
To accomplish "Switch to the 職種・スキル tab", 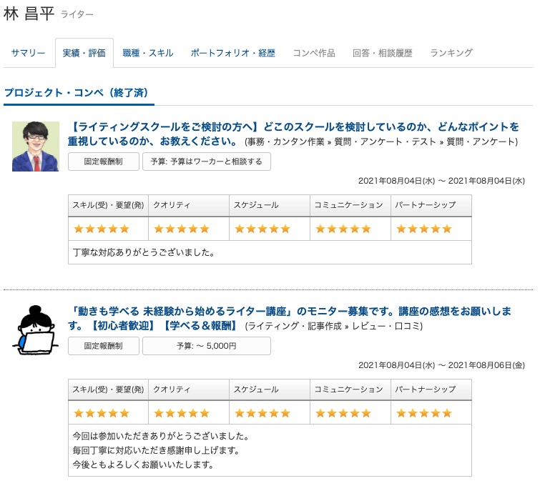I will 147,53.
